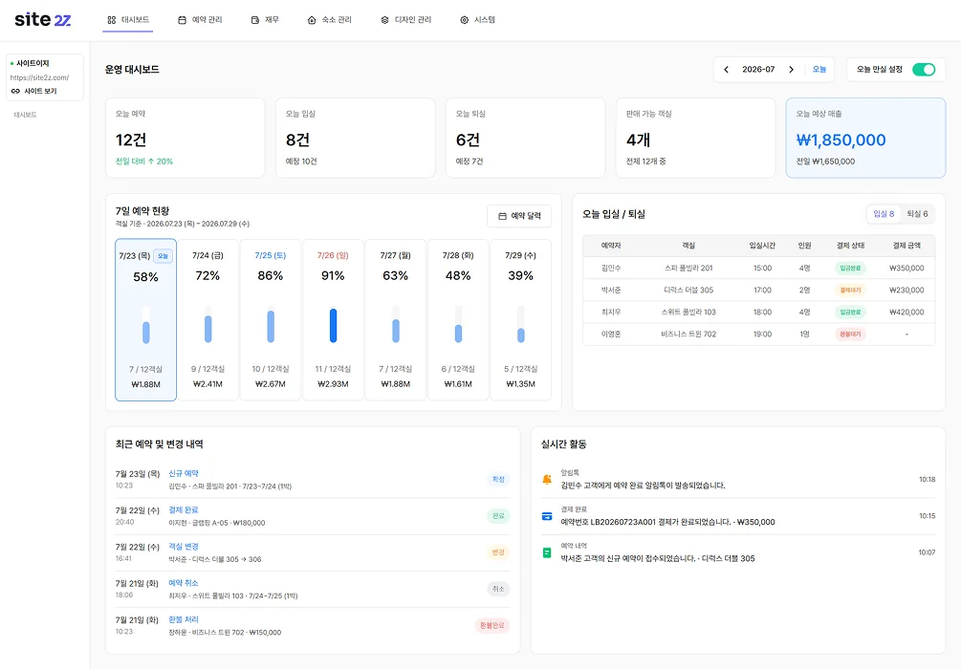Click the link icon next to 사이트 보기
This screenshot has height=670, width=961.
pyautogui.click(x=16, y=91)
